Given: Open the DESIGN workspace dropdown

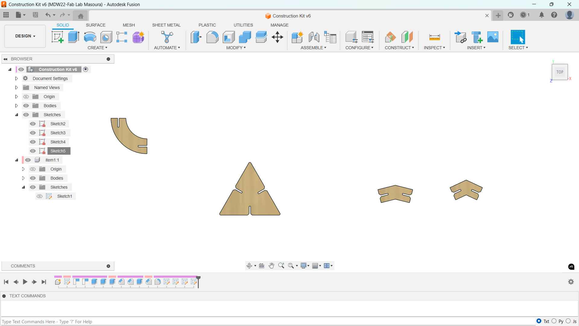Looking at the screenshot, I should click(x=25, y=36).
